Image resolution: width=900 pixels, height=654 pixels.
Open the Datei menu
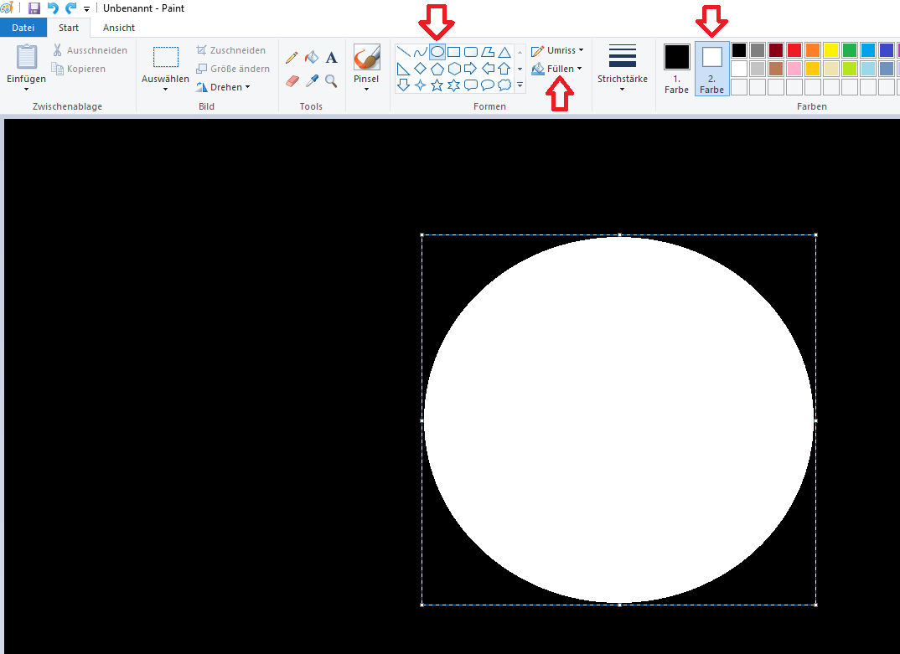pos(23,28)
